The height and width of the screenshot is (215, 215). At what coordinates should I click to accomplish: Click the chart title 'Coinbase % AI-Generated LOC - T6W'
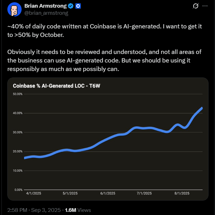tap(57, 86)
